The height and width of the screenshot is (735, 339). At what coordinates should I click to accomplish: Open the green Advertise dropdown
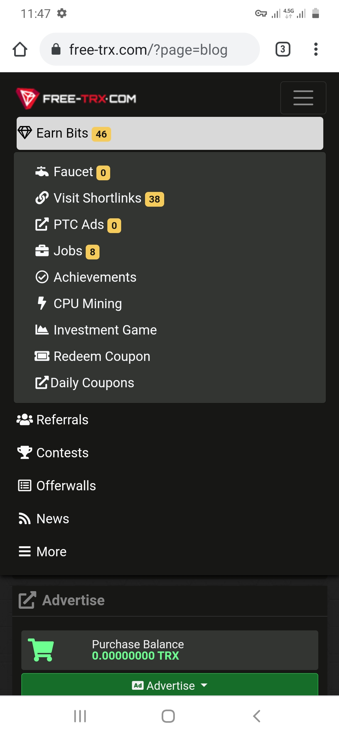(x=170, y=685)
